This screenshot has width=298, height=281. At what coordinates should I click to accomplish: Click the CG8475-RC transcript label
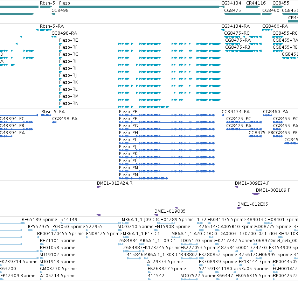[237, 33]
